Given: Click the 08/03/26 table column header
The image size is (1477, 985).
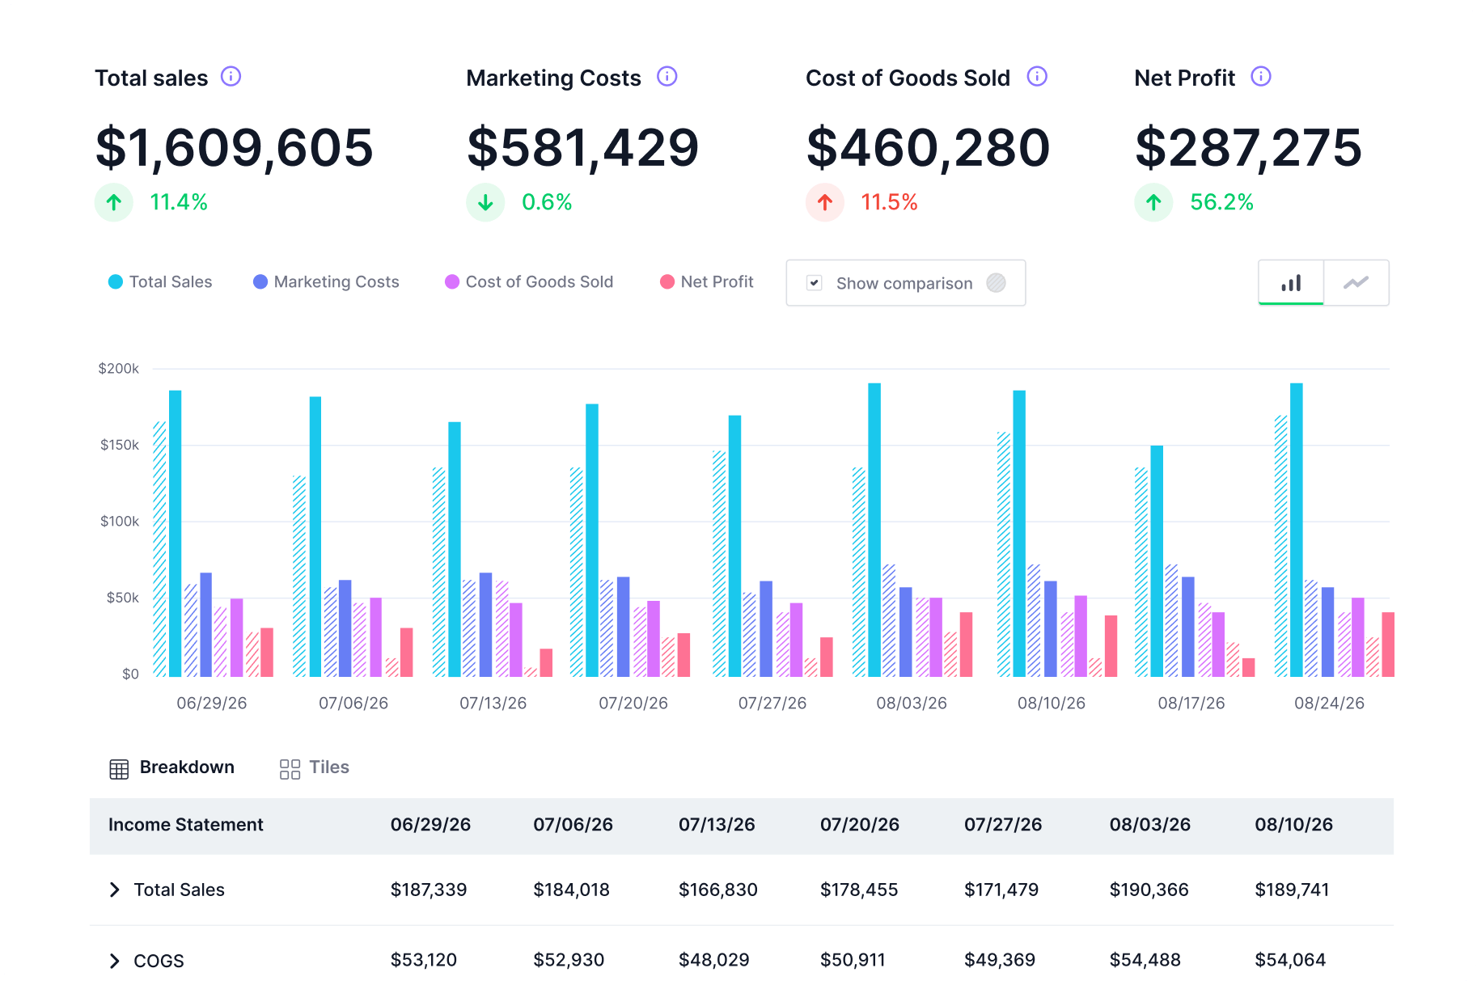Looking at the screenshot, I should (x=1149, y=825).
